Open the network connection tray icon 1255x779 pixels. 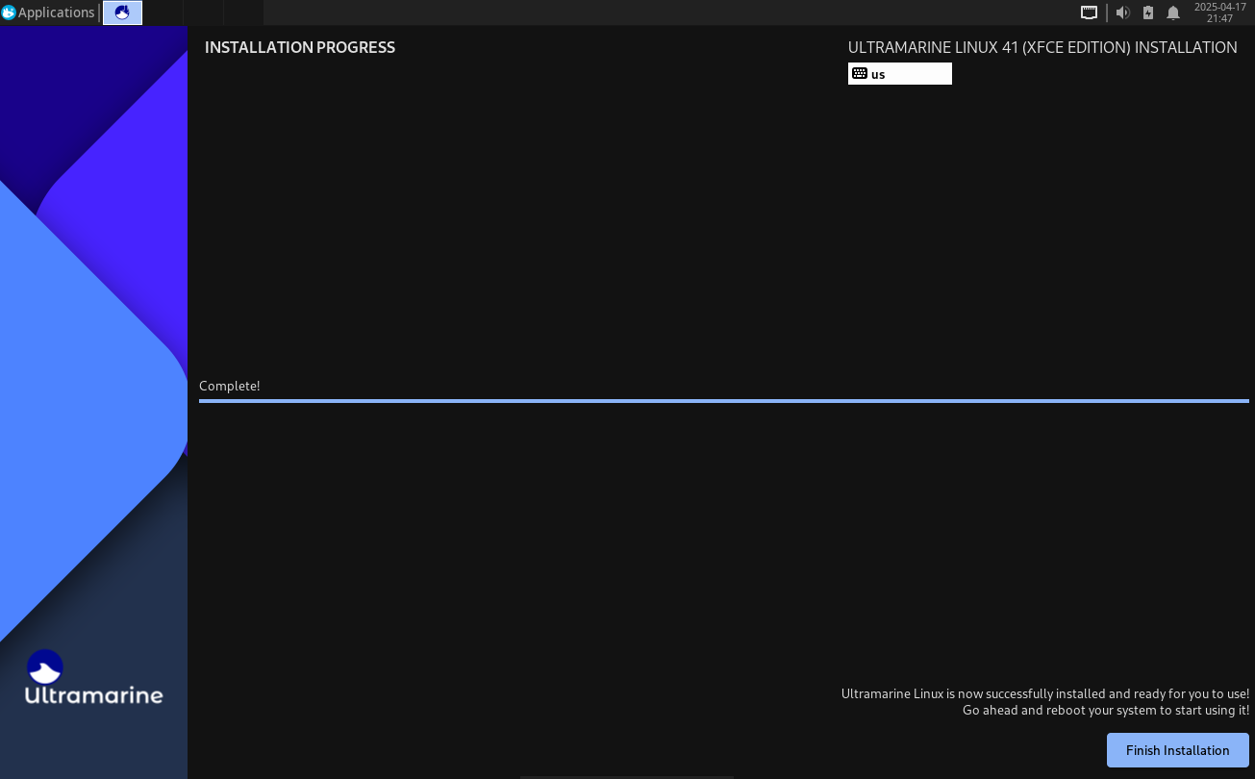click(x=1089, y=13)
